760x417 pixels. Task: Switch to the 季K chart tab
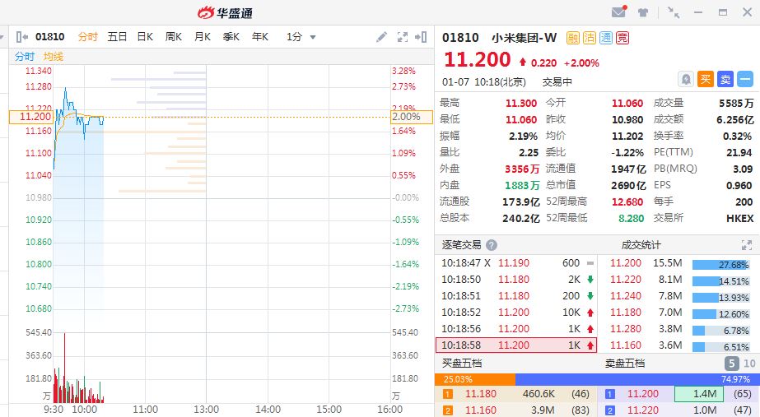[231, 37]
